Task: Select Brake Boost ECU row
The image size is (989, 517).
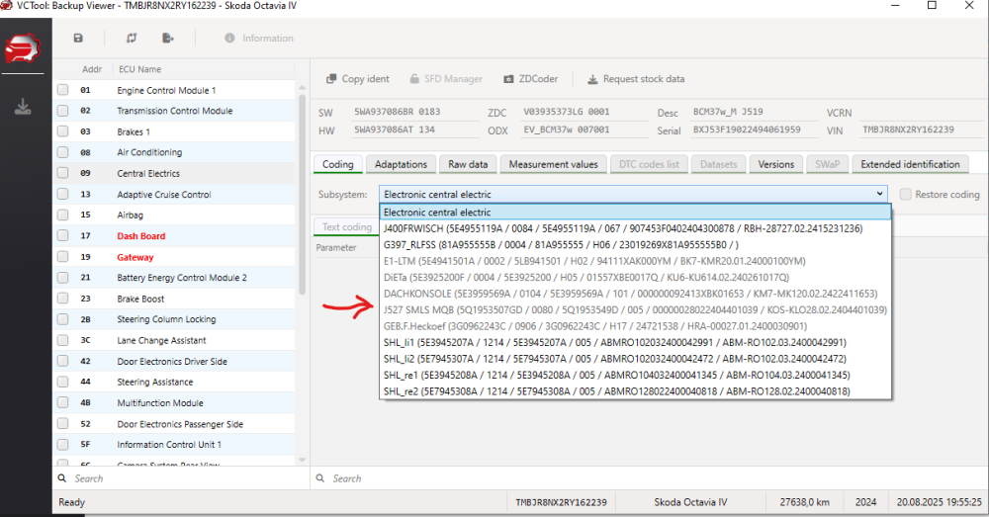Action: (x=174, y=299)
